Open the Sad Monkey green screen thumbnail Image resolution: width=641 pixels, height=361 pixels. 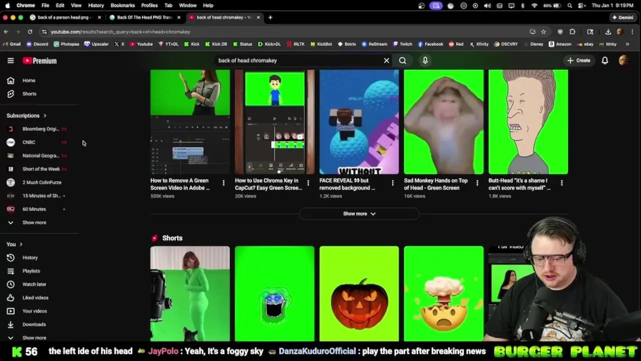(x=444, y=122)
